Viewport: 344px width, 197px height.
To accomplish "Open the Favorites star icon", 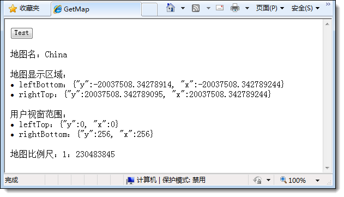I will click(x=13, y=9).
